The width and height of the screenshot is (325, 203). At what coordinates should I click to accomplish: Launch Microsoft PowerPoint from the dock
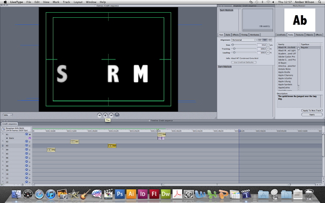pyautogui.click(x=223, y=194)
